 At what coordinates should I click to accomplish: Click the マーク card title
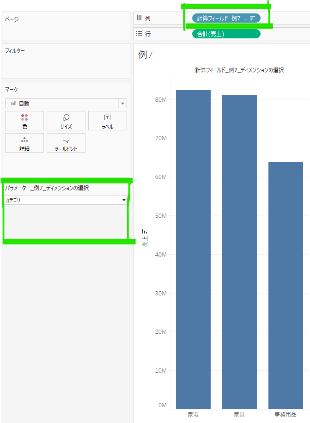(12, 89)
